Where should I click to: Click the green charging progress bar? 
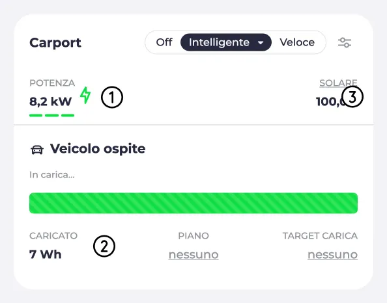click(193, 203)
